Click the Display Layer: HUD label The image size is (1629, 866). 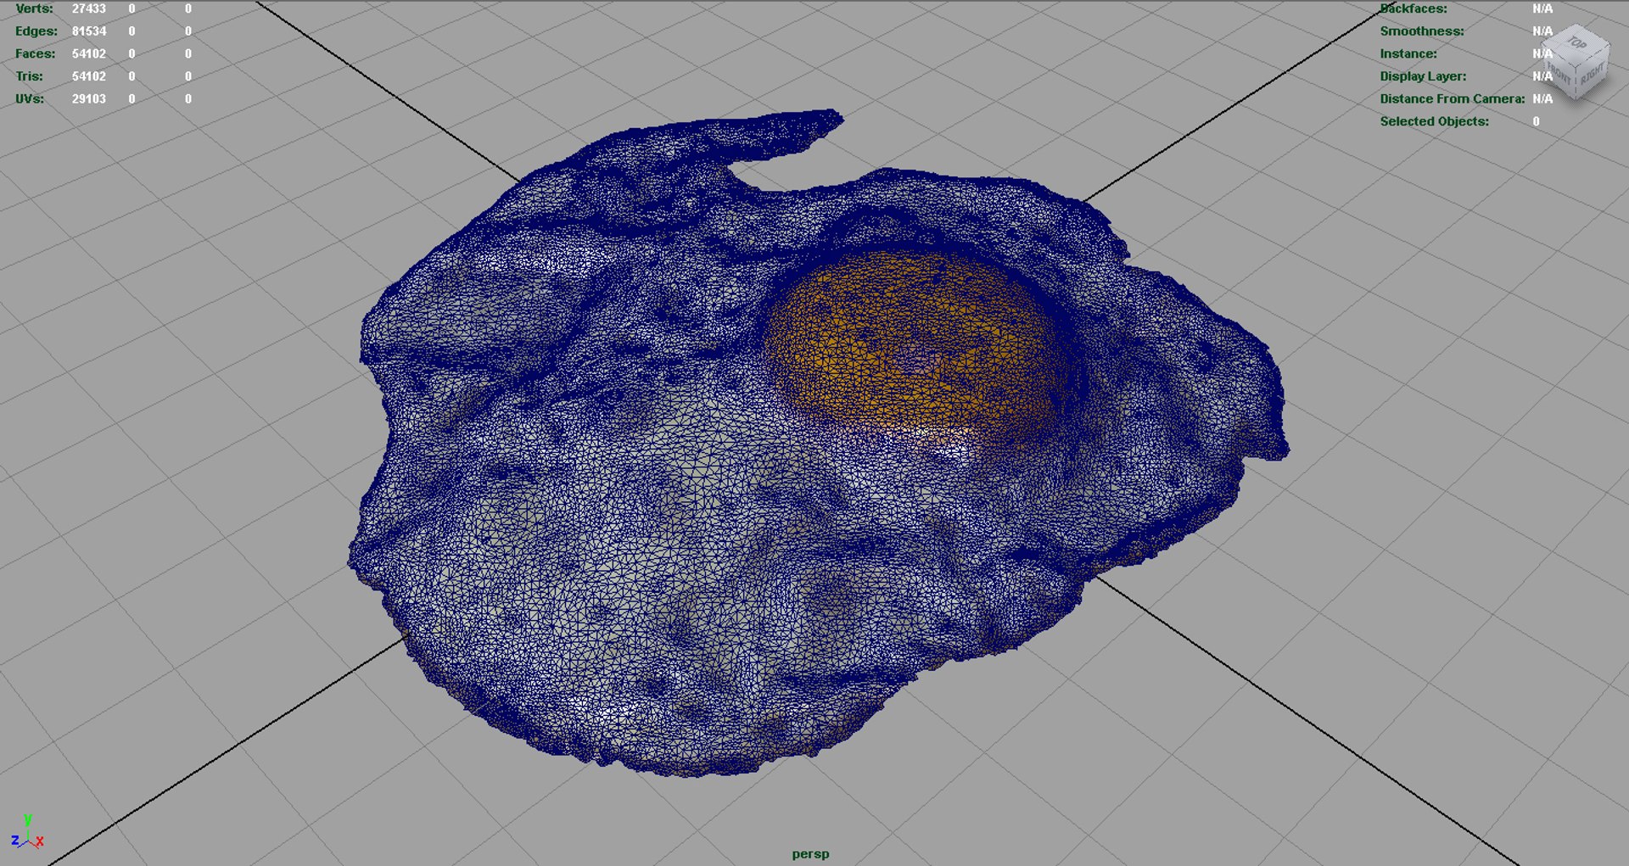click(1423, 76)
